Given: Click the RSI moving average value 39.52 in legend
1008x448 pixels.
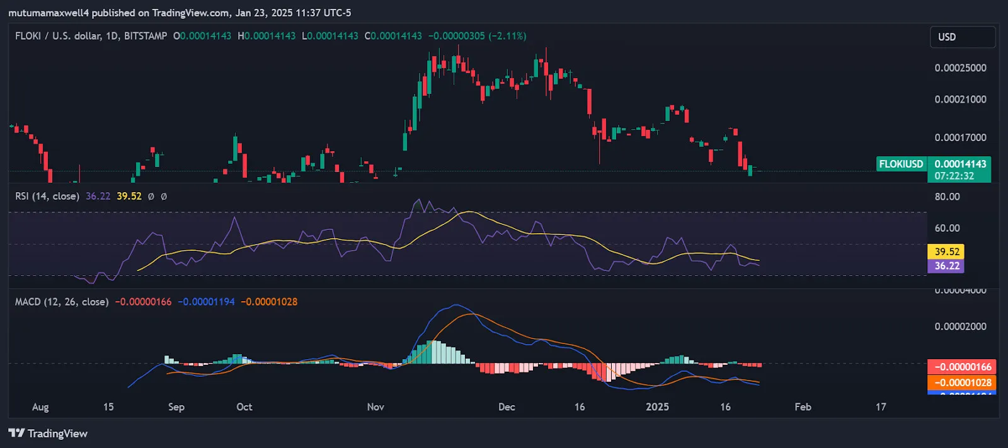Looking at the screenshot, I should [129, 196].
